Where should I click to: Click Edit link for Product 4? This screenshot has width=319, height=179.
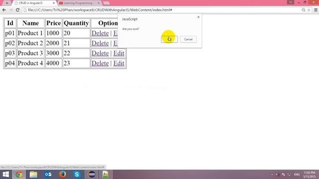coord(119,63)
